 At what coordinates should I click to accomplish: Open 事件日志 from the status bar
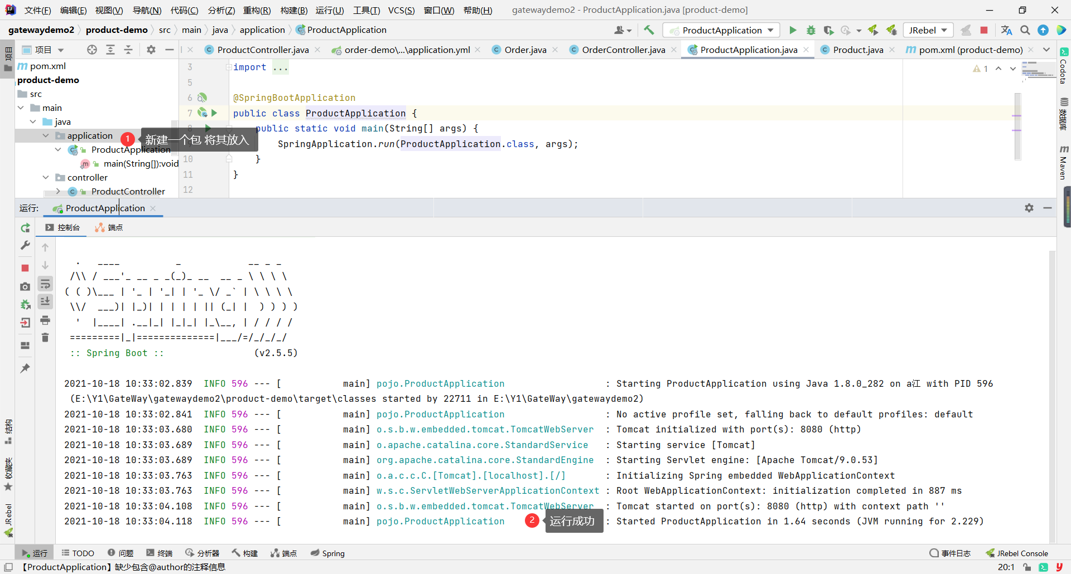pyautogui.click(x=956, y=553)
